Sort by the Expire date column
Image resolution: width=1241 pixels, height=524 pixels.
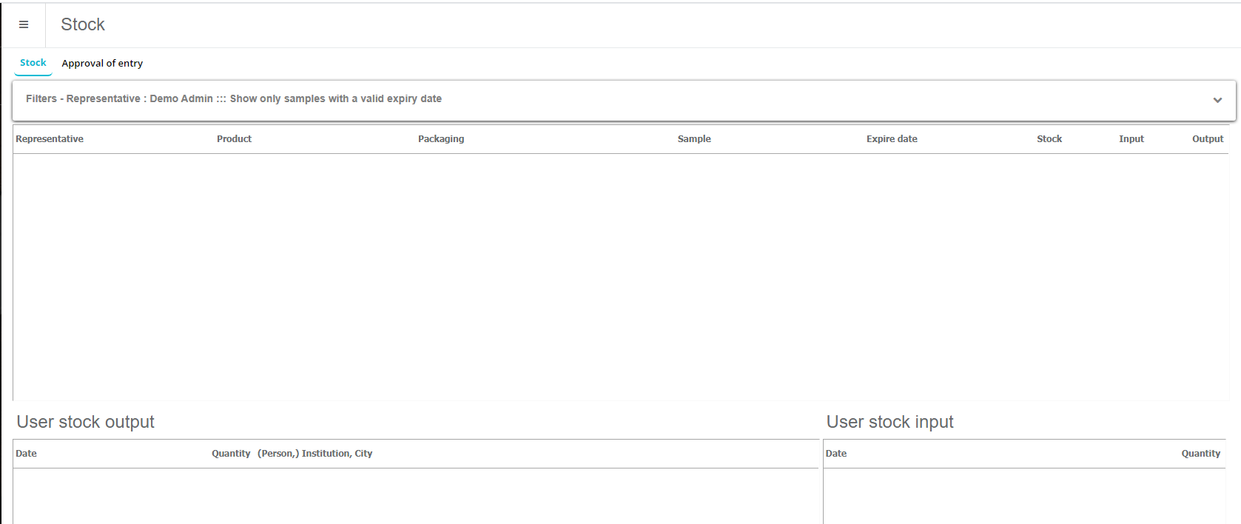pyautogui.click(x=892, y=139)
